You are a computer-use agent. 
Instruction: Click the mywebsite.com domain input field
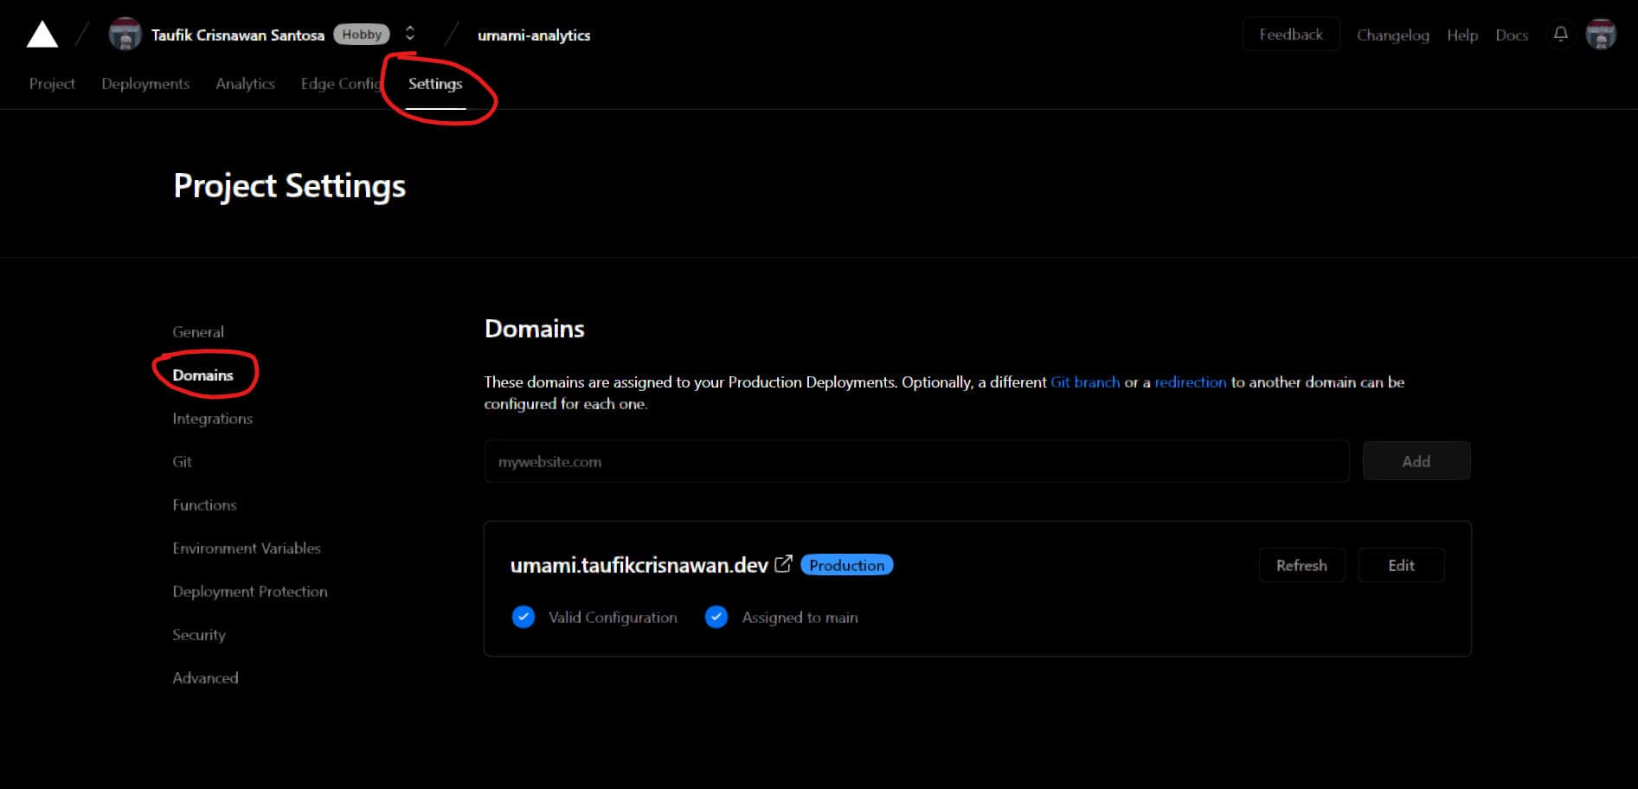(x=915, y=461)
